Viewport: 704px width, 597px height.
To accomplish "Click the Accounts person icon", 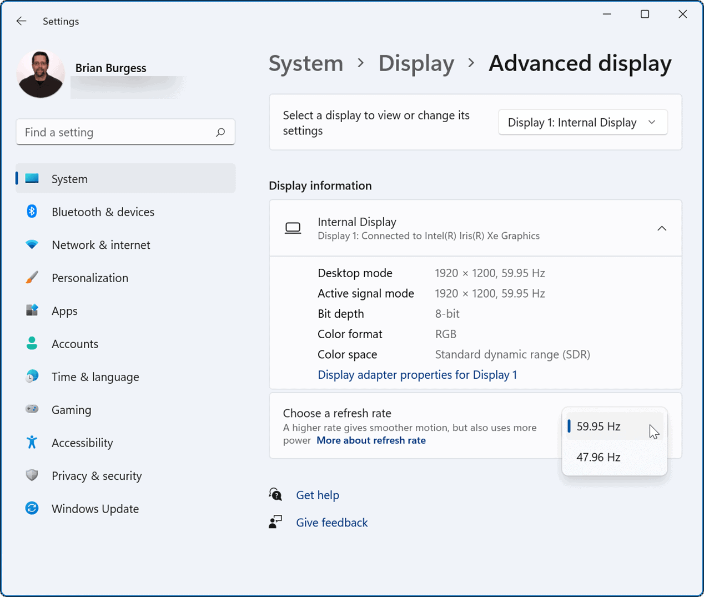I will point(32,343).
